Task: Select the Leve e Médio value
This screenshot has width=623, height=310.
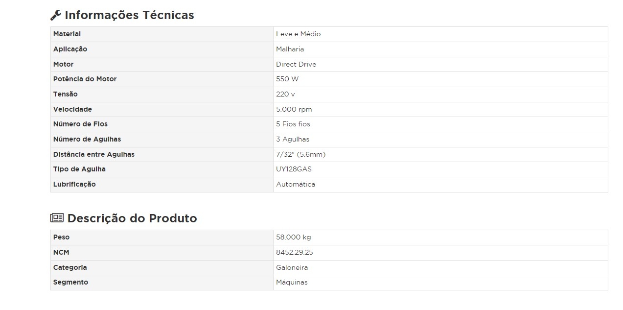Action: 298,34
